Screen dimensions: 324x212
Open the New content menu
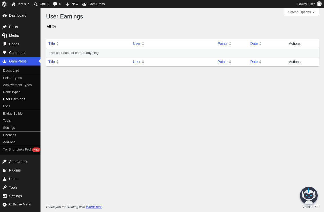coord(72,4)
